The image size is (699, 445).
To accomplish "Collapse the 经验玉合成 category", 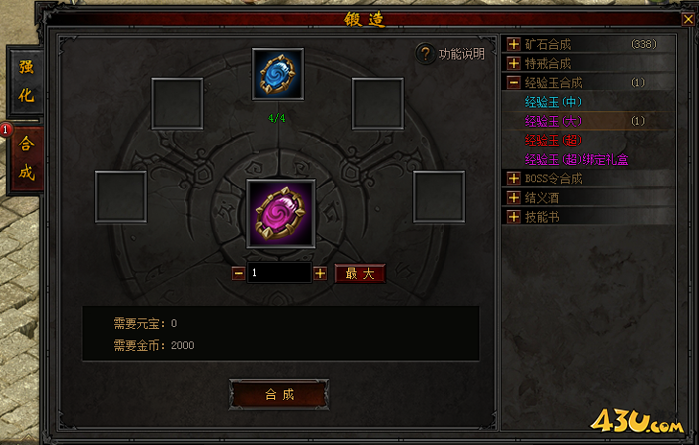I will [514, 82].
